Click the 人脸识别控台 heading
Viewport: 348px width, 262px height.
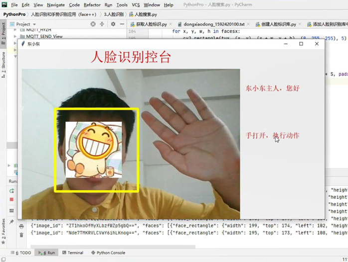click(131, 57)
